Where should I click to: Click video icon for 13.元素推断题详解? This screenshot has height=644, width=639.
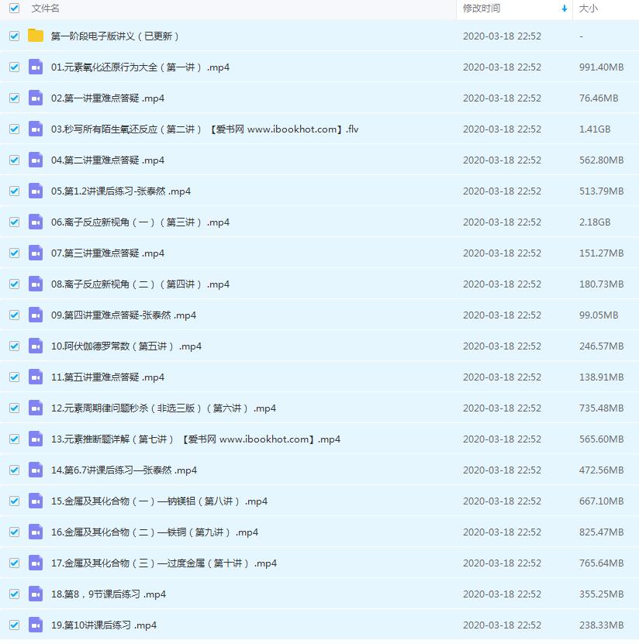[x=36, y=439]
